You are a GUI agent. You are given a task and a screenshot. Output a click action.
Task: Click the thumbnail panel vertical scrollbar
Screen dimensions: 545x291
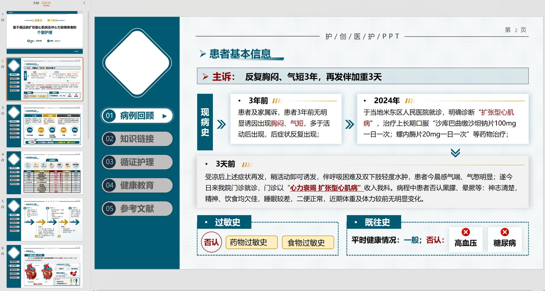coord(88,75)
